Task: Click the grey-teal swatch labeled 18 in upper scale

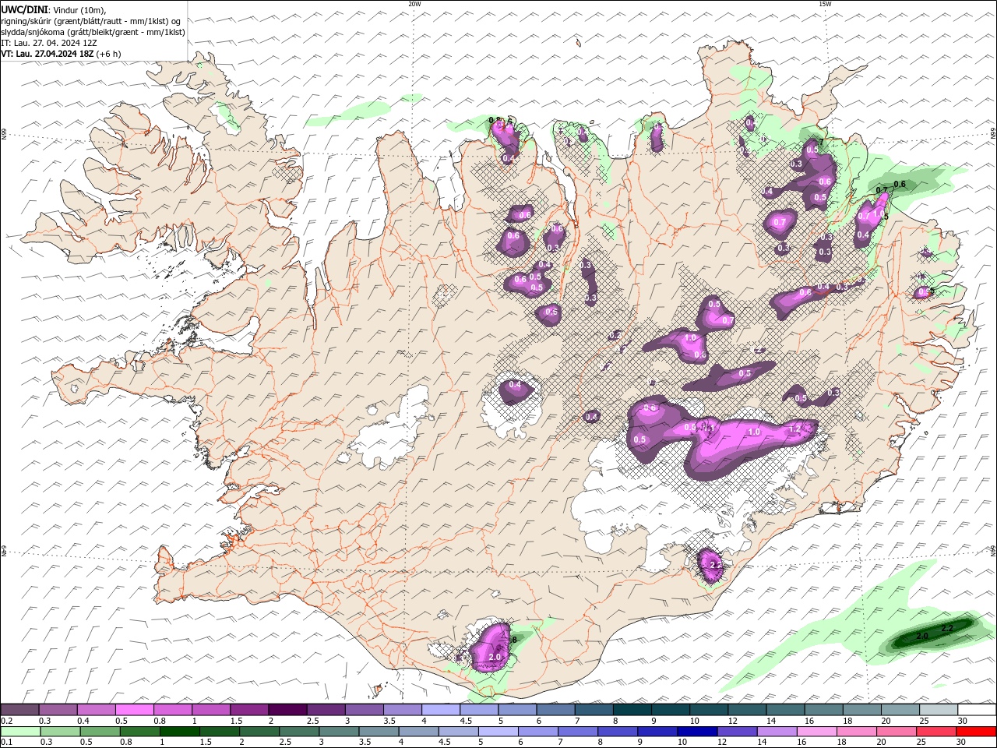Action: point(862,710)
